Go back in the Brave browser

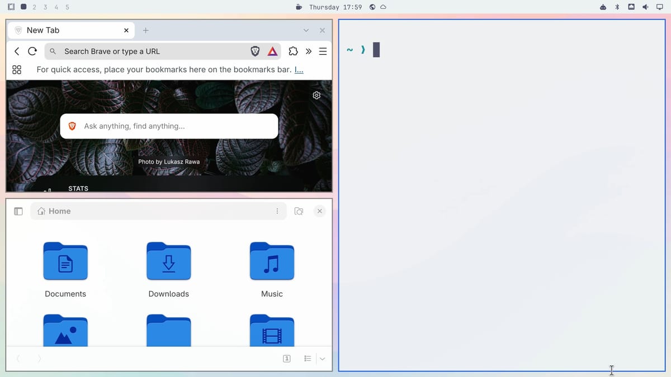pyautogui.click(x=17, y=51)
